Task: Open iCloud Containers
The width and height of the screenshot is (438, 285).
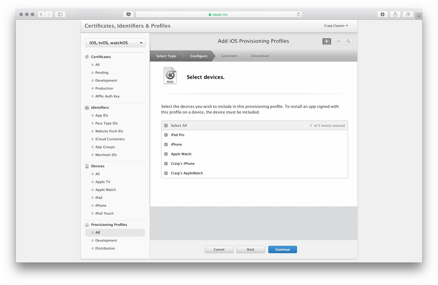Action: pyautogui.click(x=110, y=139)
